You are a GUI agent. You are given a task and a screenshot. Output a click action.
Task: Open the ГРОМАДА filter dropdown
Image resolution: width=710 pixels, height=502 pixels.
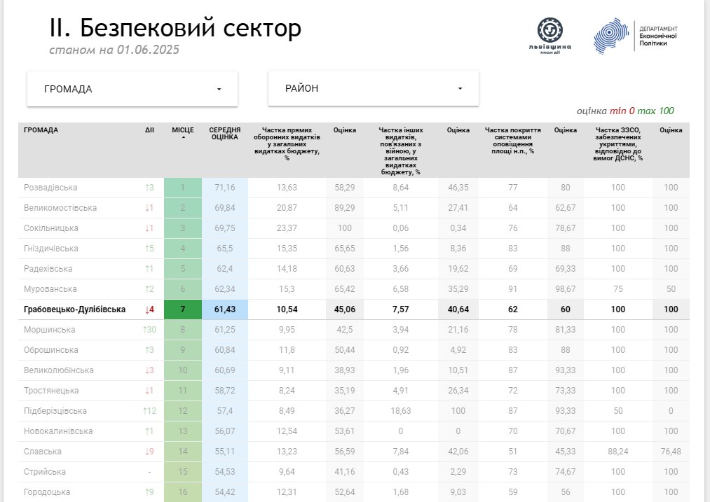(x=132, y=89)
